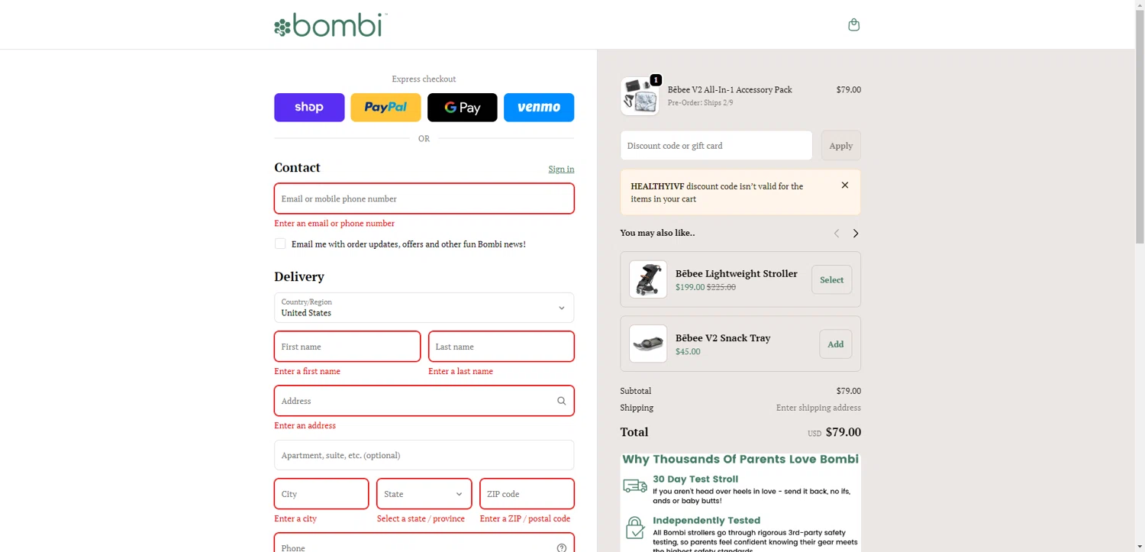Pay with Venmo express checkout
Screen dimensions: 1145x552
pos(539,108)
